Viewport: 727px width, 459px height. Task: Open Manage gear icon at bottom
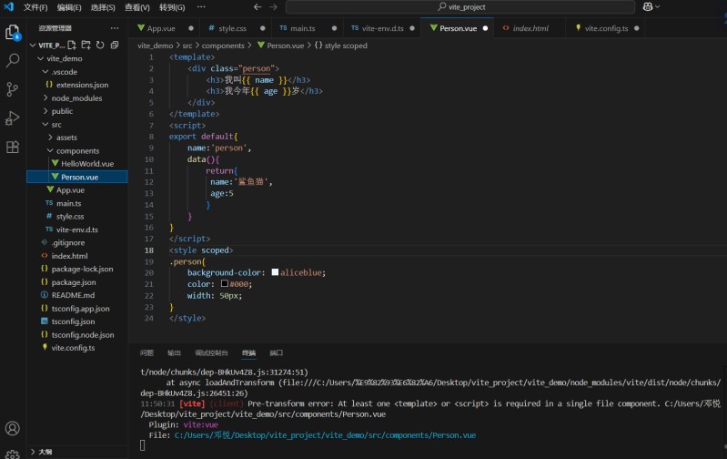(13, 454)
